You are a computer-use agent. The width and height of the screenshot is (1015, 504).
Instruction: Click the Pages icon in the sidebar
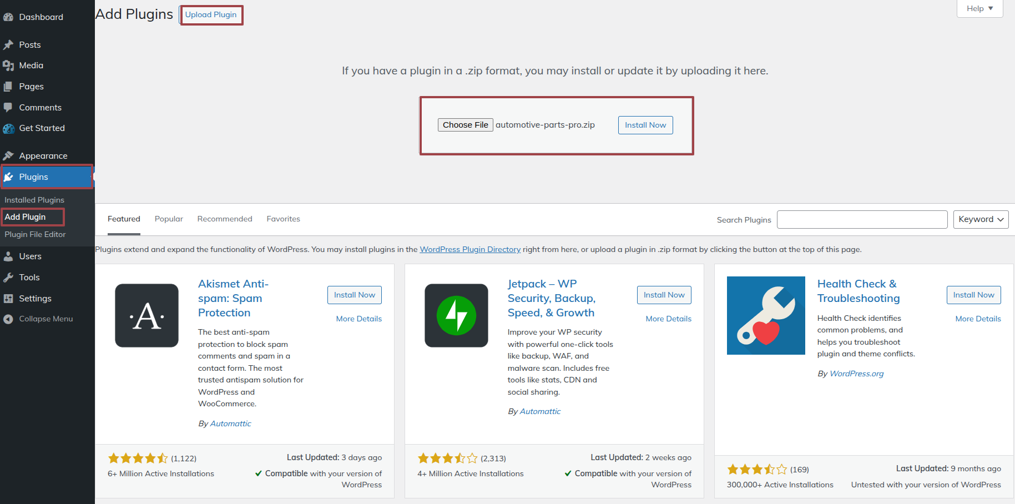point(8,87)
